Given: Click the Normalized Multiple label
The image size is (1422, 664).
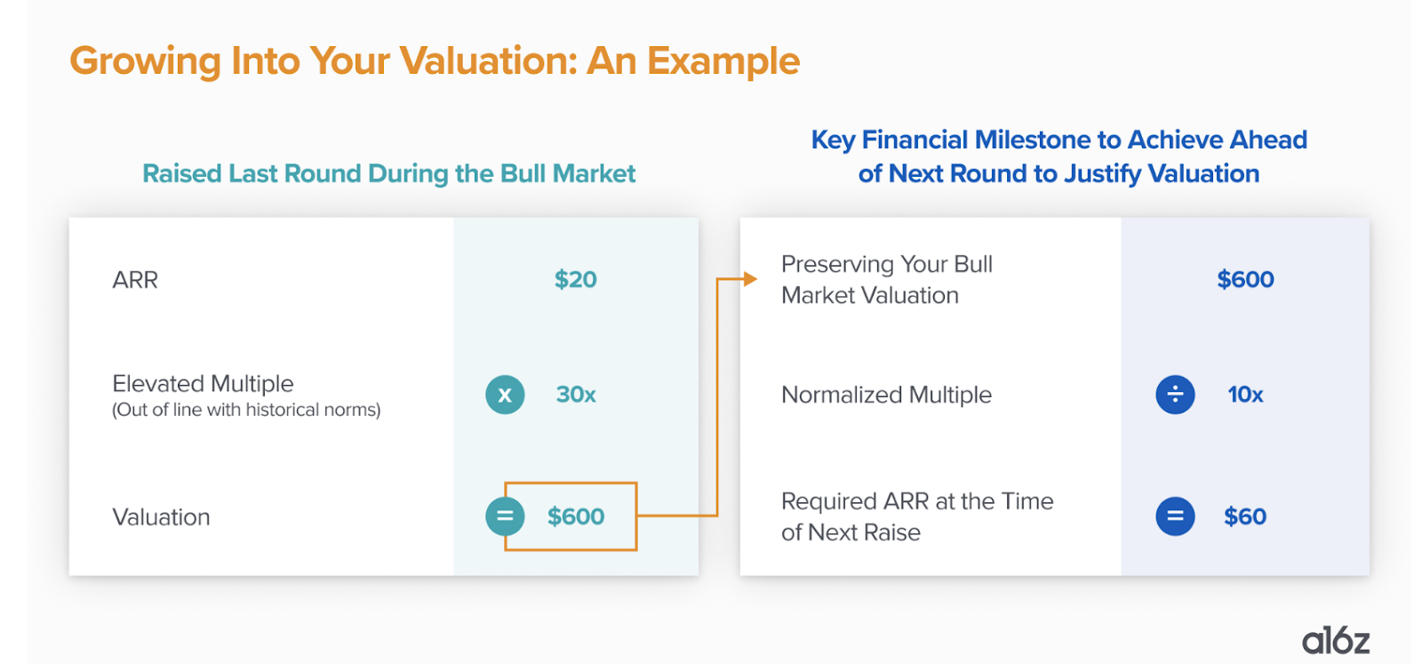Looking at the screenshot, I should point(886,395).
